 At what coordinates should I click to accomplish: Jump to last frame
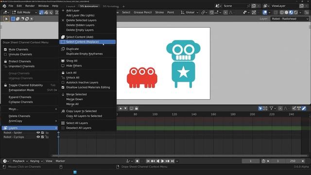[173, 161]
